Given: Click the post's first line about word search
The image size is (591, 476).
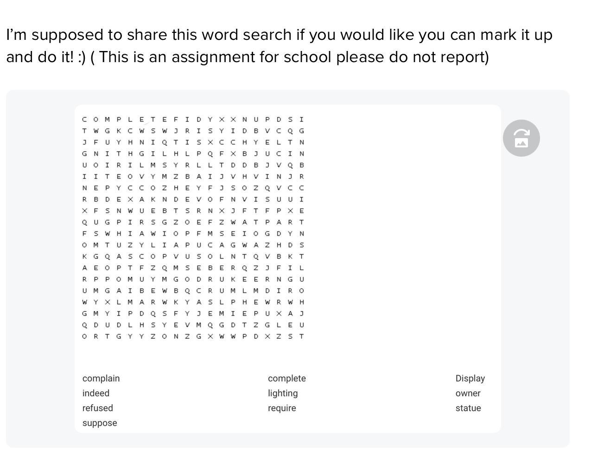Looking at the screenshot, I should coord(279,35).
